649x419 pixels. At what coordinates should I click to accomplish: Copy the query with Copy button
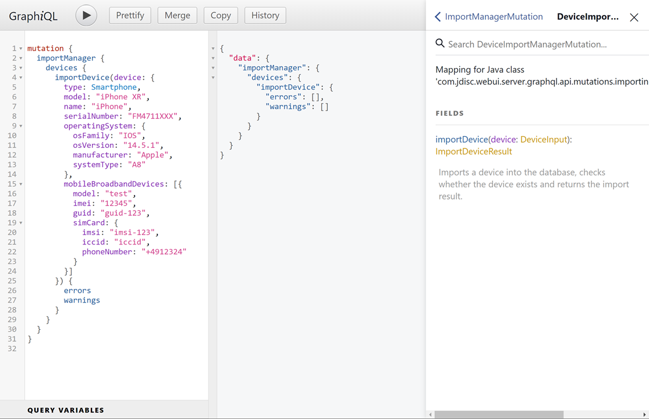pos(221,16)
